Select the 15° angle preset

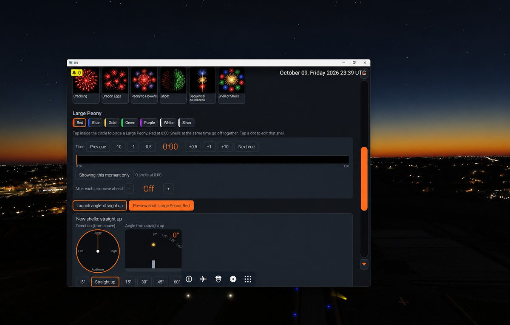[x=128, y=282]
